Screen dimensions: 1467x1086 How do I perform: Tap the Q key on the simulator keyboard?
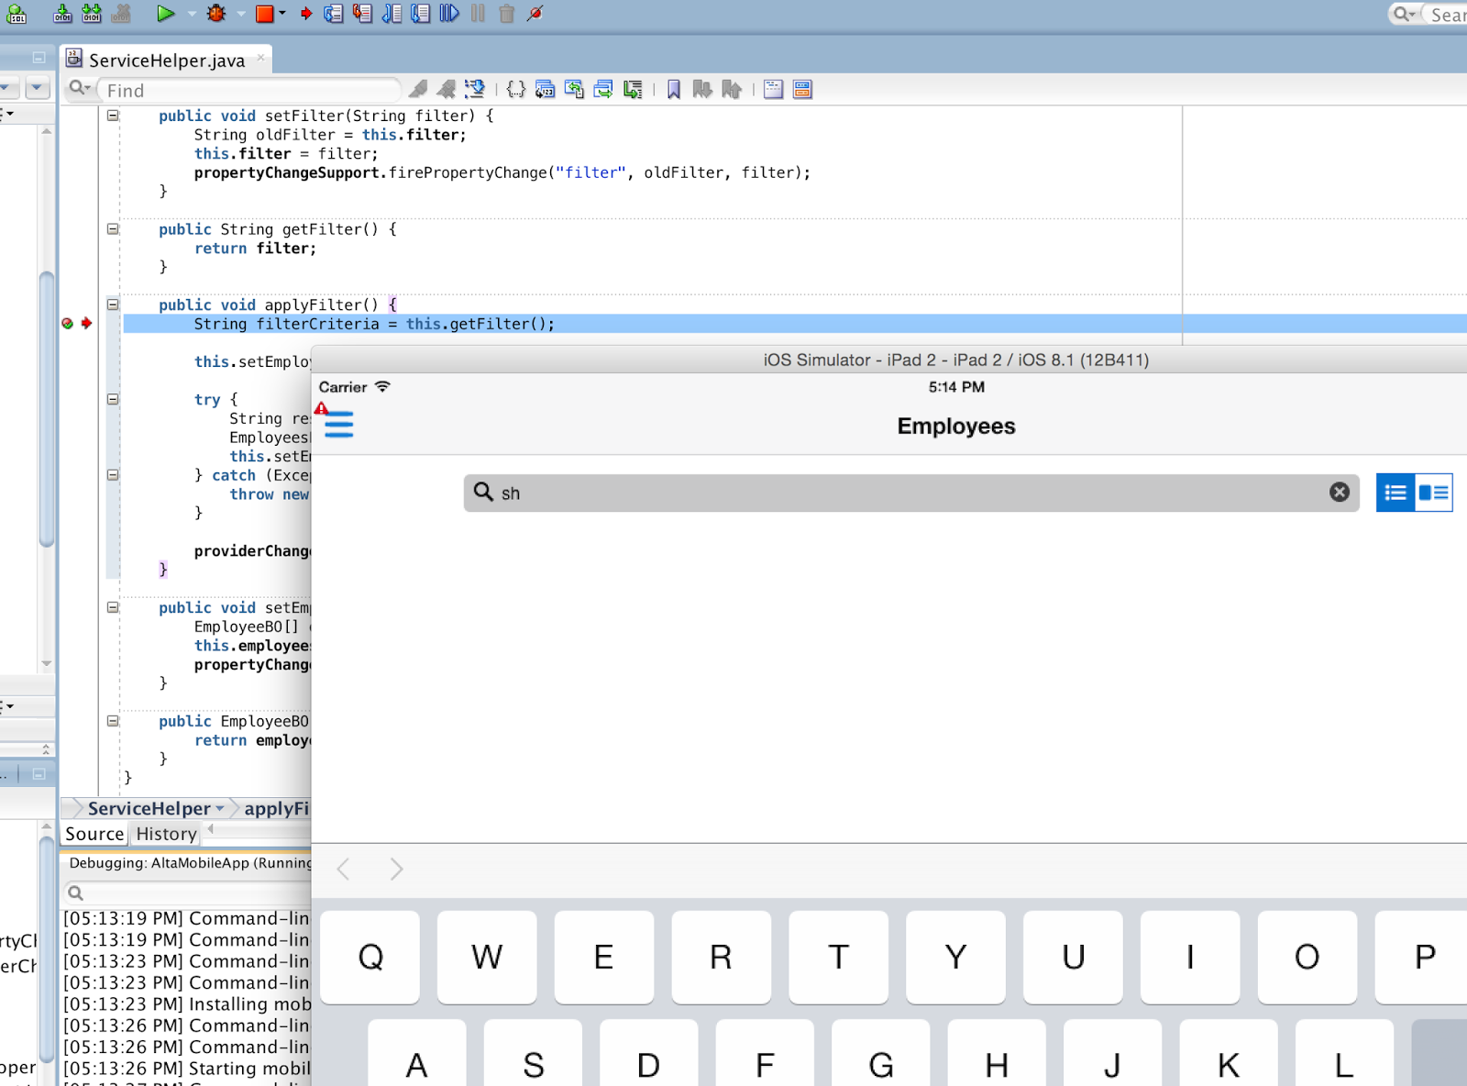370,957
